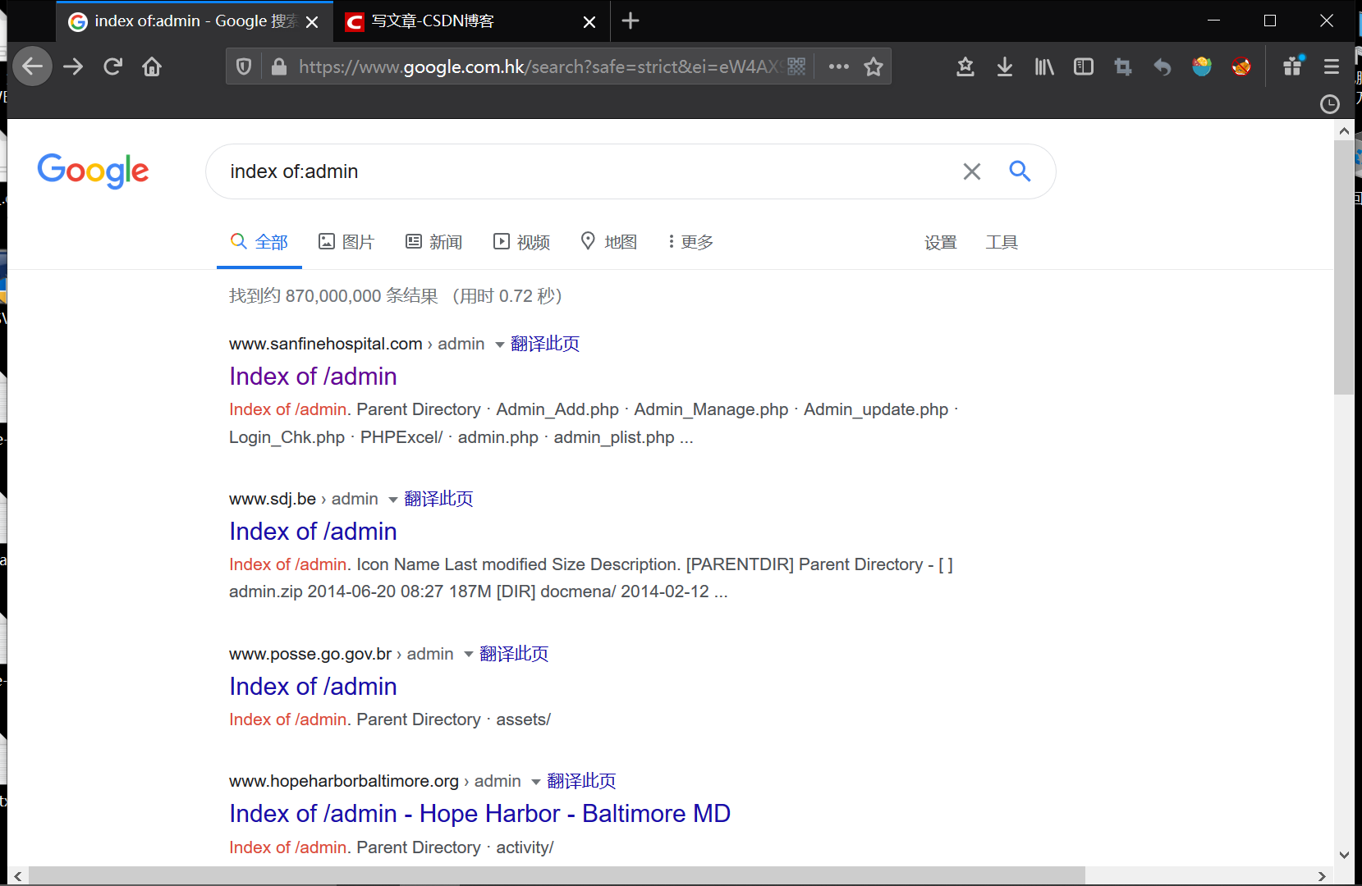Click the fruit bowl extension icon
This screenshot has height=886, width=1362.
click(1201, 66)
